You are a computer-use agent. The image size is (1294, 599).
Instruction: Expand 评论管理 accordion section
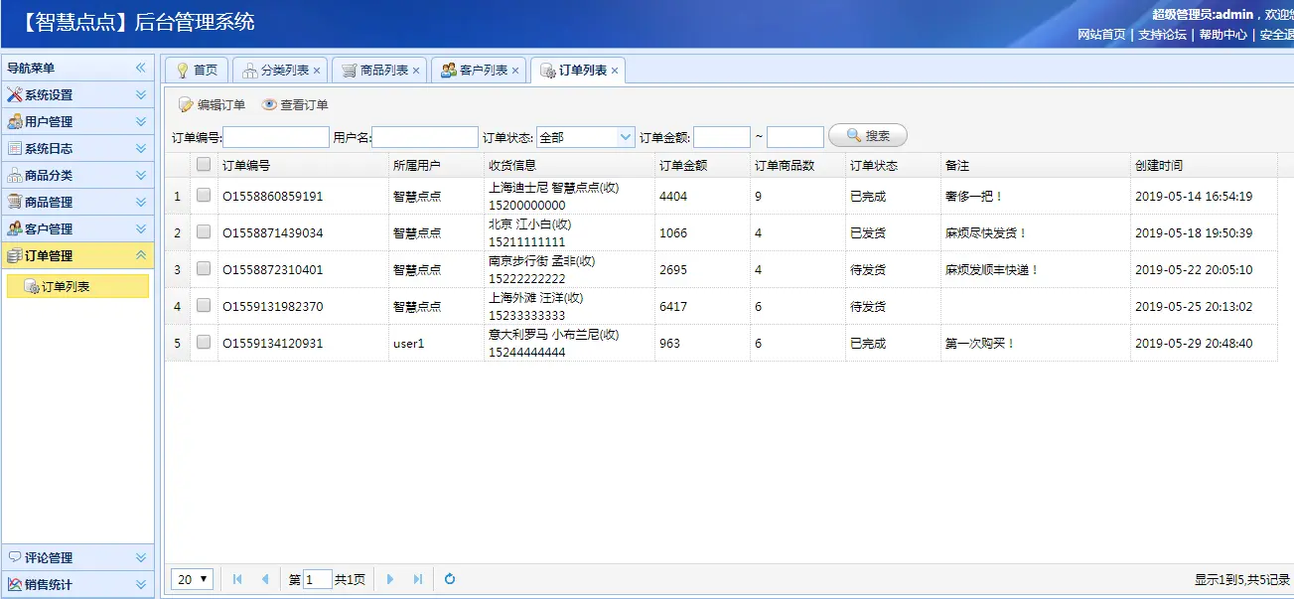(141, 557)
